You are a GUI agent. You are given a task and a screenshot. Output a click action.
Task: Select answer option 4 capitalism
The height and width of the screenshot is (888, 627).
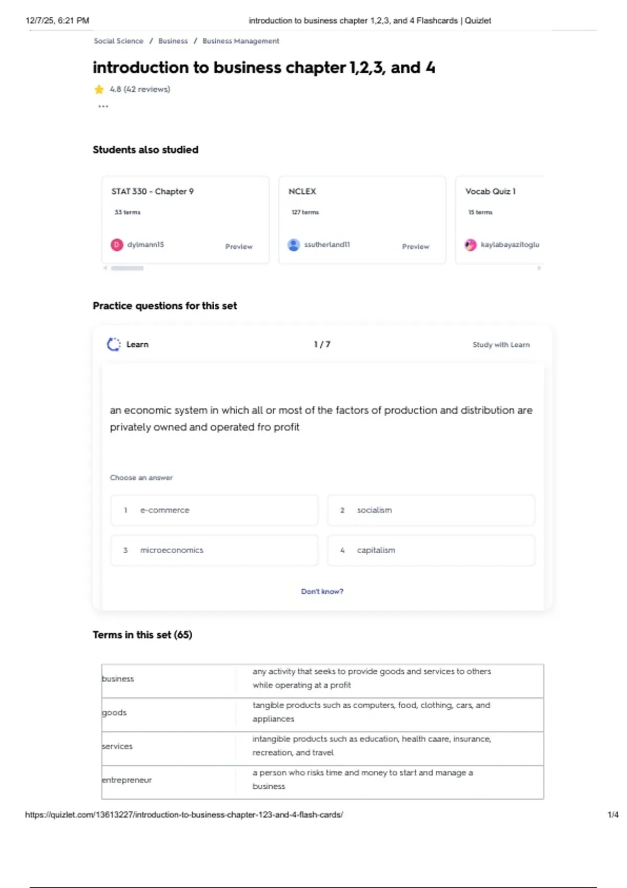[x=431, y=550]
